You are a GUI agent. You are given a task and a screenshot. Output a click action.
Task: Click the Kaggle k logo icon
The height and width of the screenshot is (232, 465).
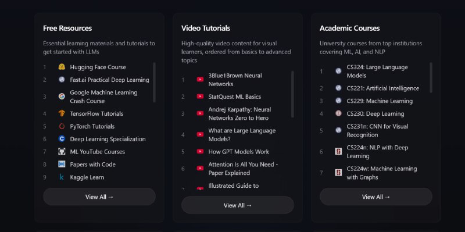pyautogui.click(x=62, y=177)
